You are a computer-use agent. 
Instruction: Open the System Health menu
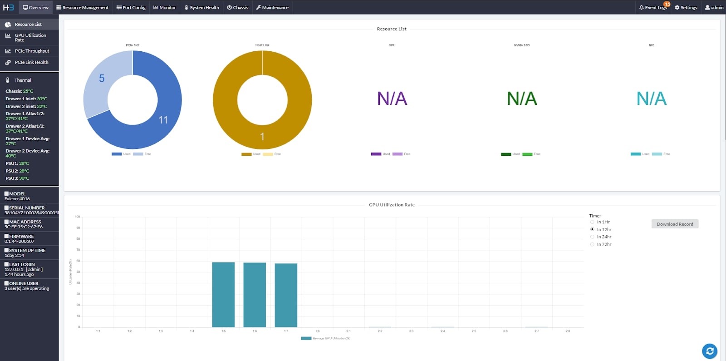tap(201, 7)
